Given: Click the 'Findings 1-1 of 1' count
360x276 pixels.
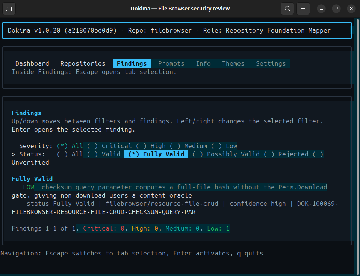Looking at the screenshot, I should click(43, 228).
